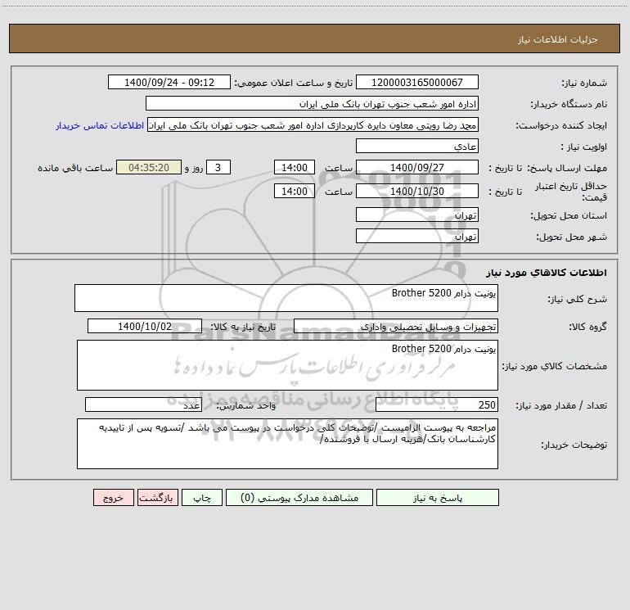Click the label توضیحات خریدار
This screenshot has height=610, width=630.
[574, 445]
